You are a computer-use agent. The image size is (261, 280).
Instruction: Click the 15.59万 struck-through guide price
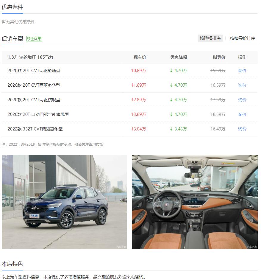pos(218,71)
